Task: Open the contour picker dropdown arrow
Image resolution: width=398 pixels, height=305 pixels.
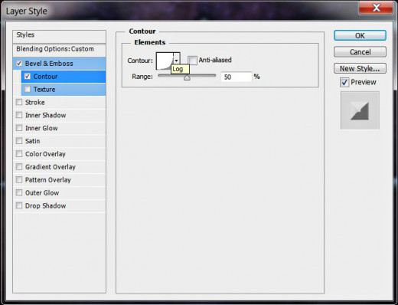Action: (177, 61)
